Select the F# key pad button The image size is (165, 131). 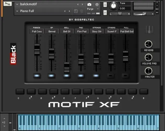pos(87,91)
